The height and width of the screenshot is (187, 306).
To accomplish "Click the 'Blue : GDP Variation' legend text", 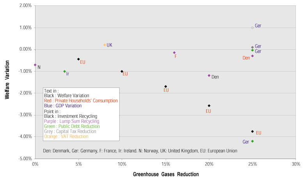I will 63,105.
